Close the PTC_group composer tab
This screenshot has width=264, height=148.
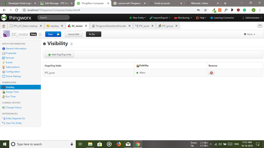coord(176,26)
